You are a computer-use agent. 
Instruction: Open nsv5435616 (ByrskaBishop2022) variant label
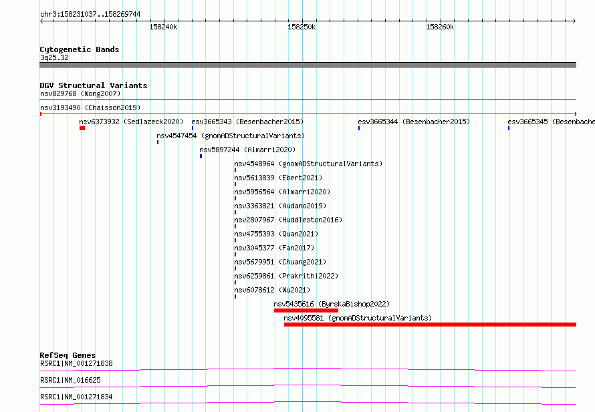(x=332, y=304)
